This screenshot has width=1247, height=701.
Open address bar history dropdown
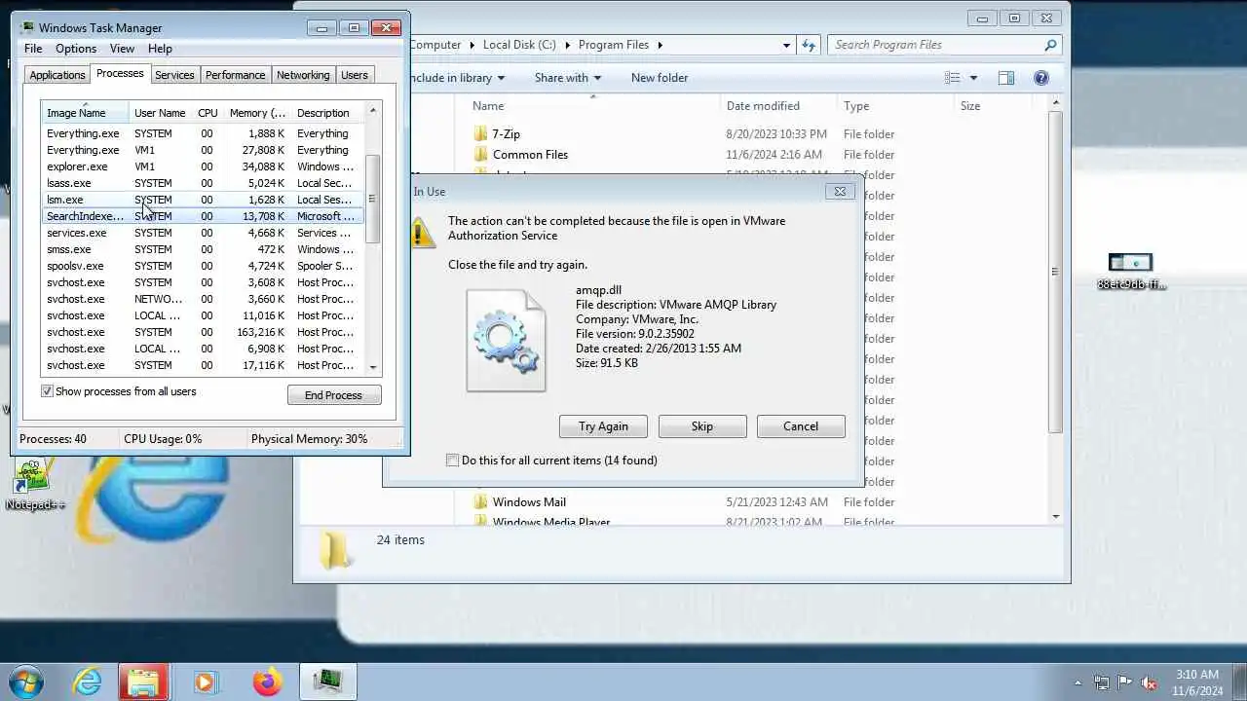pos(786,45)
